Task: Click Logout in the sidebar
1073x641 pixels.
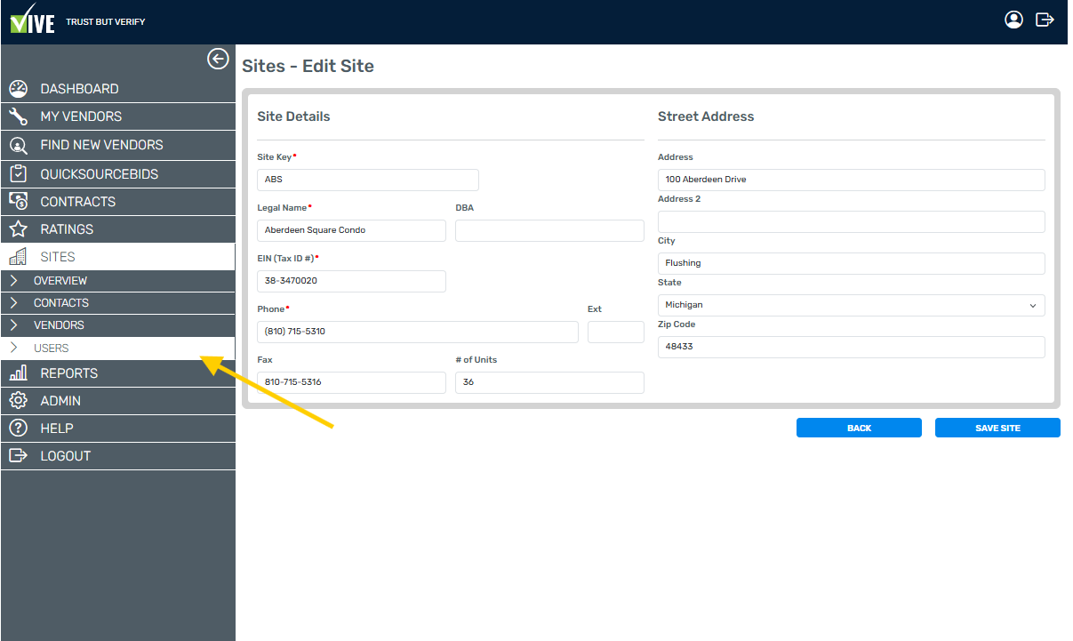Action: [x=117, y=456]
